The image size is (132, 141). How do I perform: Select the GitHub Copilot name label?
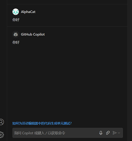[33, 34]
